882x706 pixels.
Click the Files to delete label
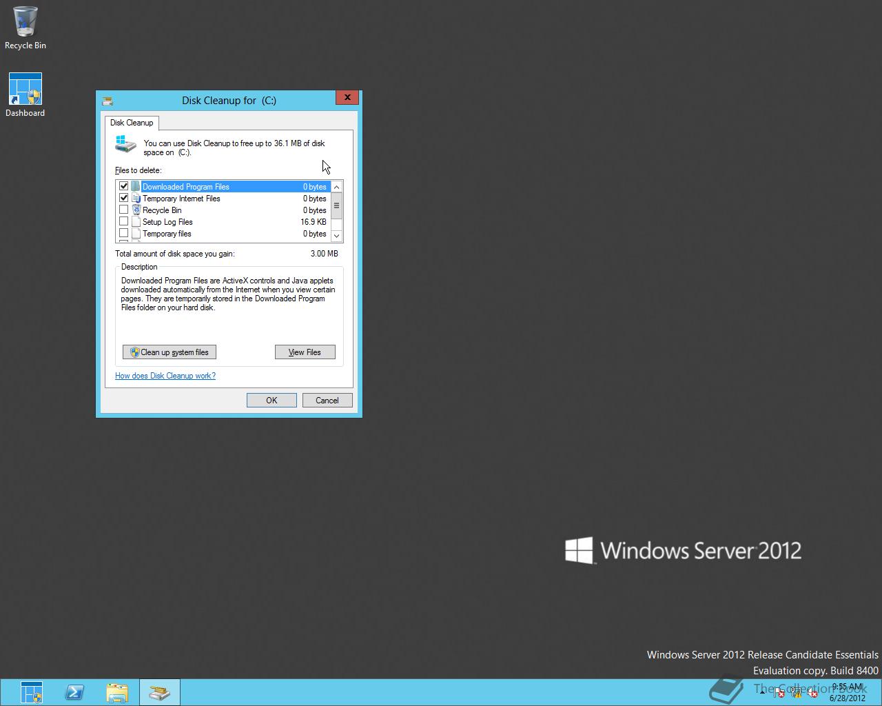(x=139, y=170)
